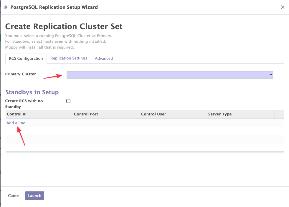Click the Create Replication Cluster Set heading
Viewport: 289px width, 207px height.
(64, 26)
